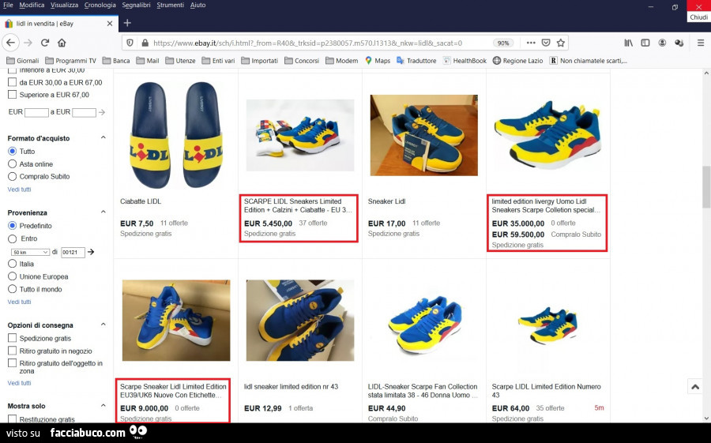Bookmark this page with the star

[561, 43]
